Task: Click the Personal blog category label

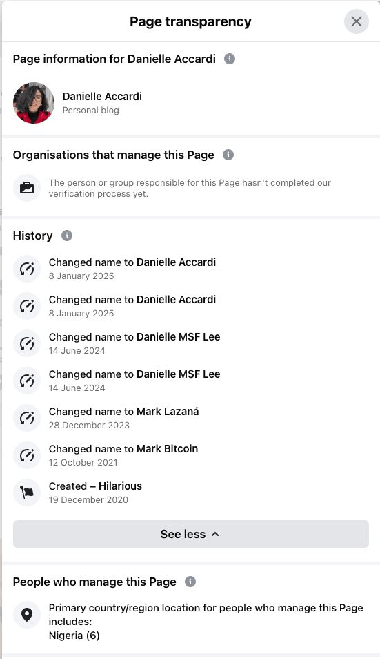Action: pyautogui.click(x=90, y=110)
